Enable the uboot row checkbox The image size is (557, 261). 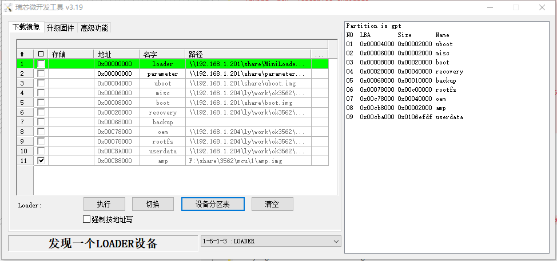click(42, 83)
